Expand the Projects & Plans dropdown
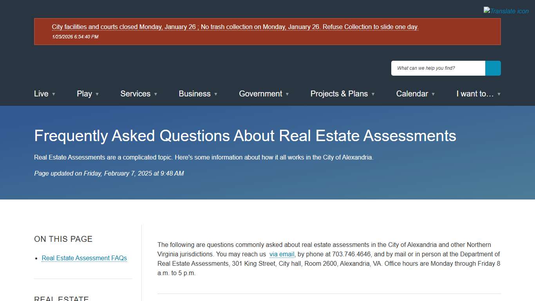 coord(373,94)
